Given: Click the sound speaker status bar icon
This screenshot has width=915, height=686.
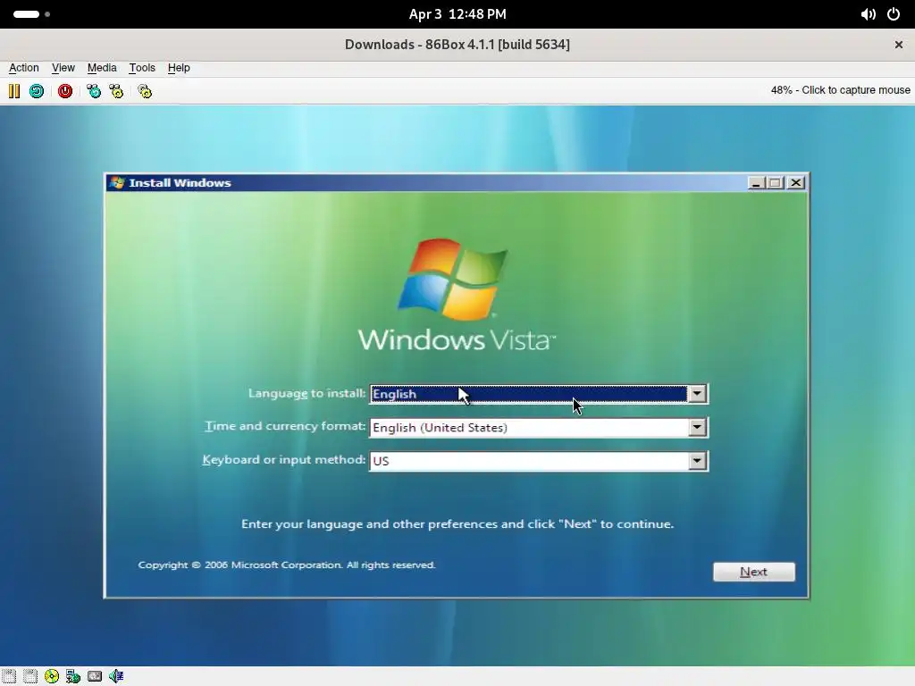Looking at the screenshot, I should click(116, 676).
